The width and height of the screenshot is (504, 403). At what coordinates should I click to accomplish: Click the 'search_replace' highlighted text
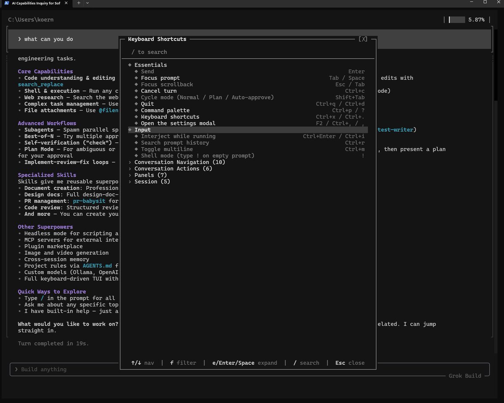[40, 84]
